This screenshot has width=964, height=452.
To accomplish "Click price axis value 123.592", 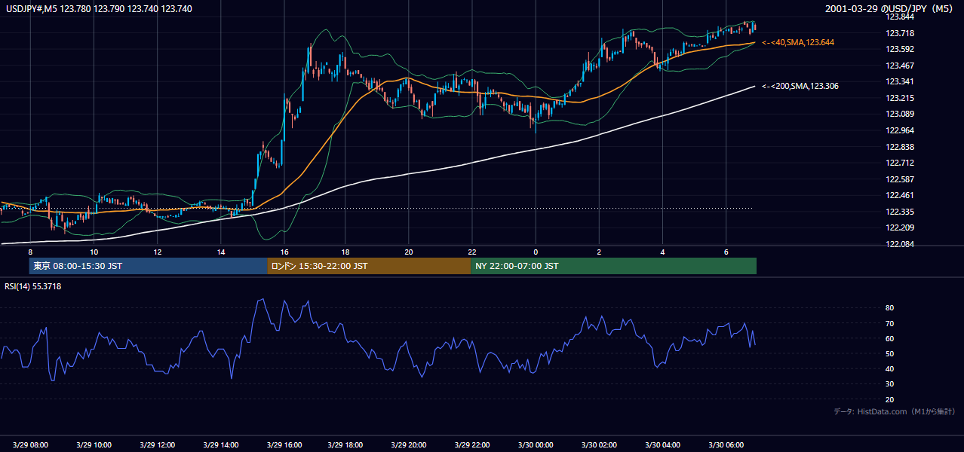I will coord(901,49).
